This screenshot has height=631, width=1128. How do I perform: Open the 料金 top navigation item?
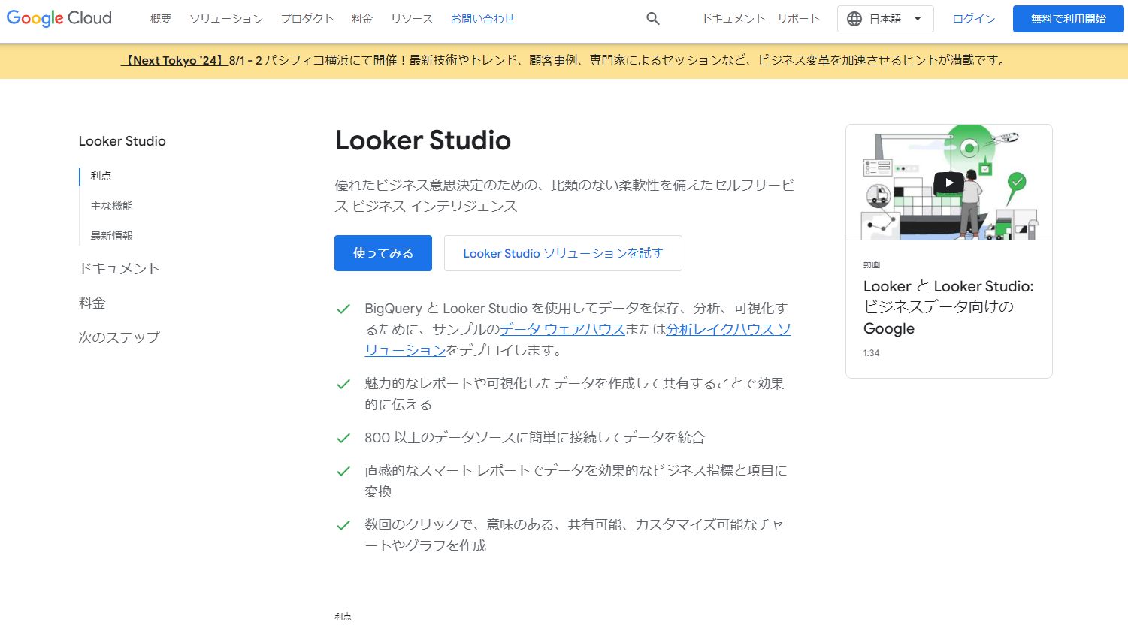point(362,19)
